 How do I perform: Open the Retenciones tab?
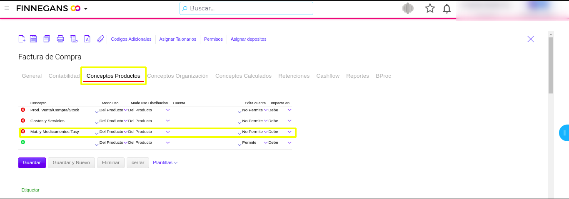294,76
